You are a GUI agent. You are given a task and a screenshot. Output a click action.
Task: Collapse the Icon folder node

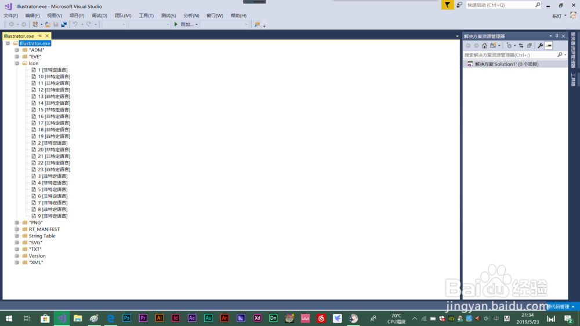coord(17,63)
